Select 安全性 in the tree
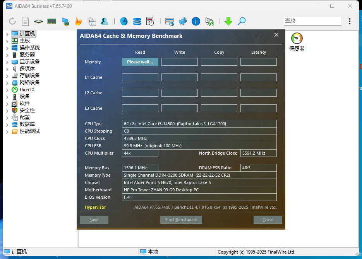The image size is (362, 259). click(27, 111)
